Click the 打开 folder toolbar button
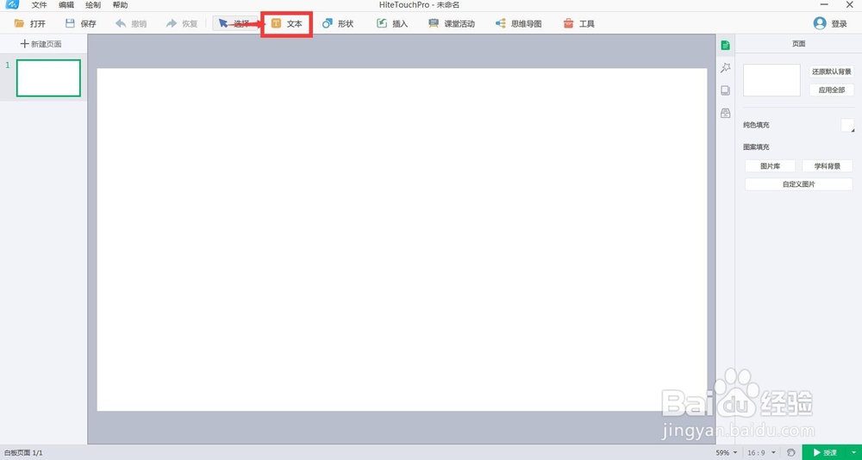Viewport: 862px width, 460px height. pos(29,23)
